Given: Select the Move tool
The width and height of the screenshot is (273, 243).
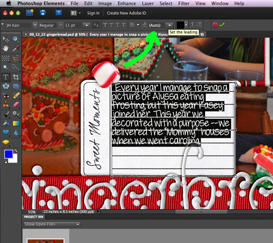Looking at the screenshot, I should pyautogui.click(x=6, y=40).
